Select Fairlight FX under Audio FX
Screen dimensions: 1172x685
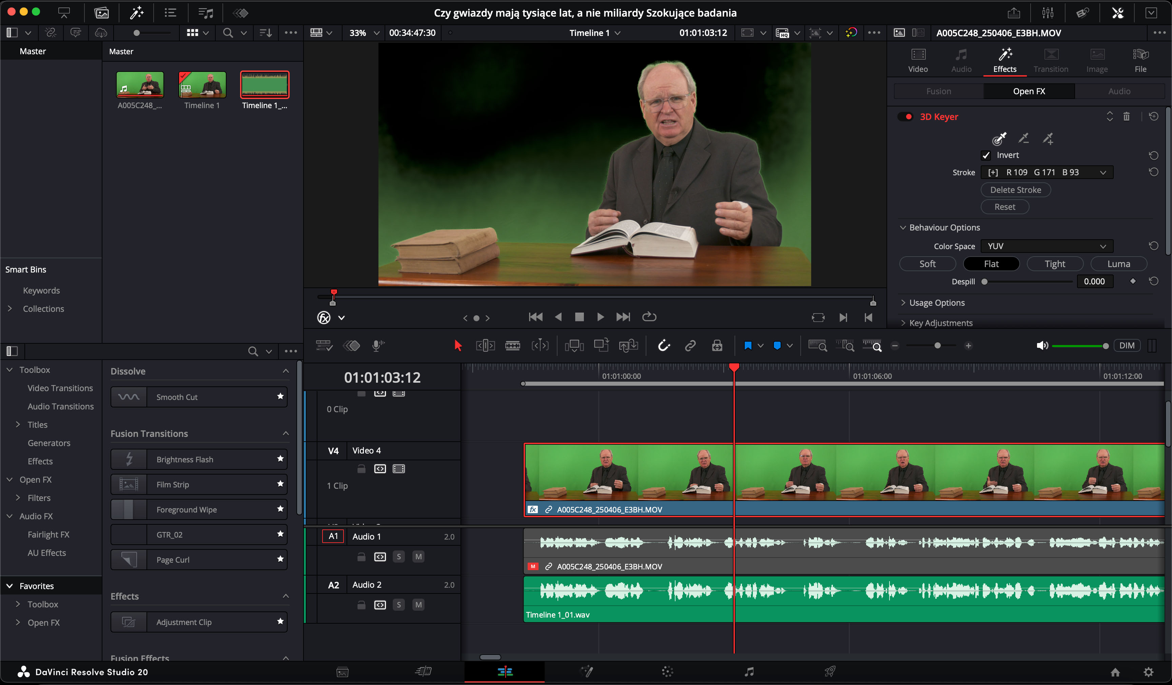[48, 535]
